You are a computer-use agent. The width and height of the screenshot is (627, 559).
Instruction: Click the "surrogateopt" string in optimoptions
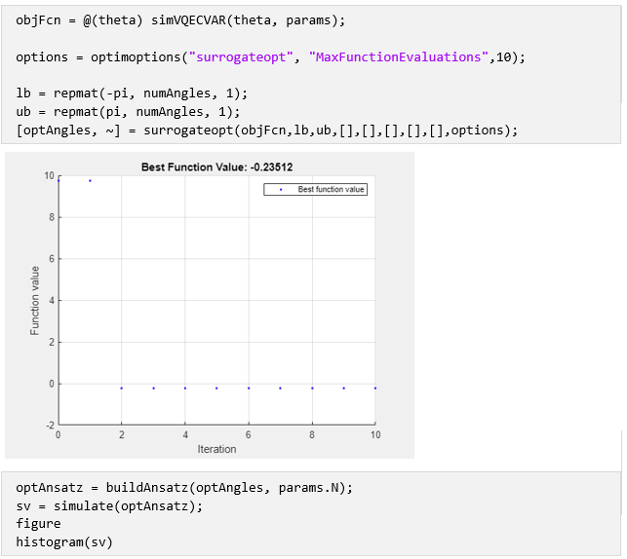point(237,57)
